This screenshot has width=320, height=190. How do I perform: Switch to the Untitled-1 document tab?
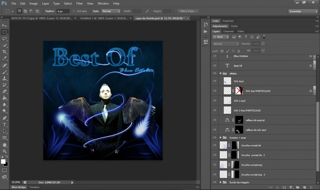coord(104,18)
